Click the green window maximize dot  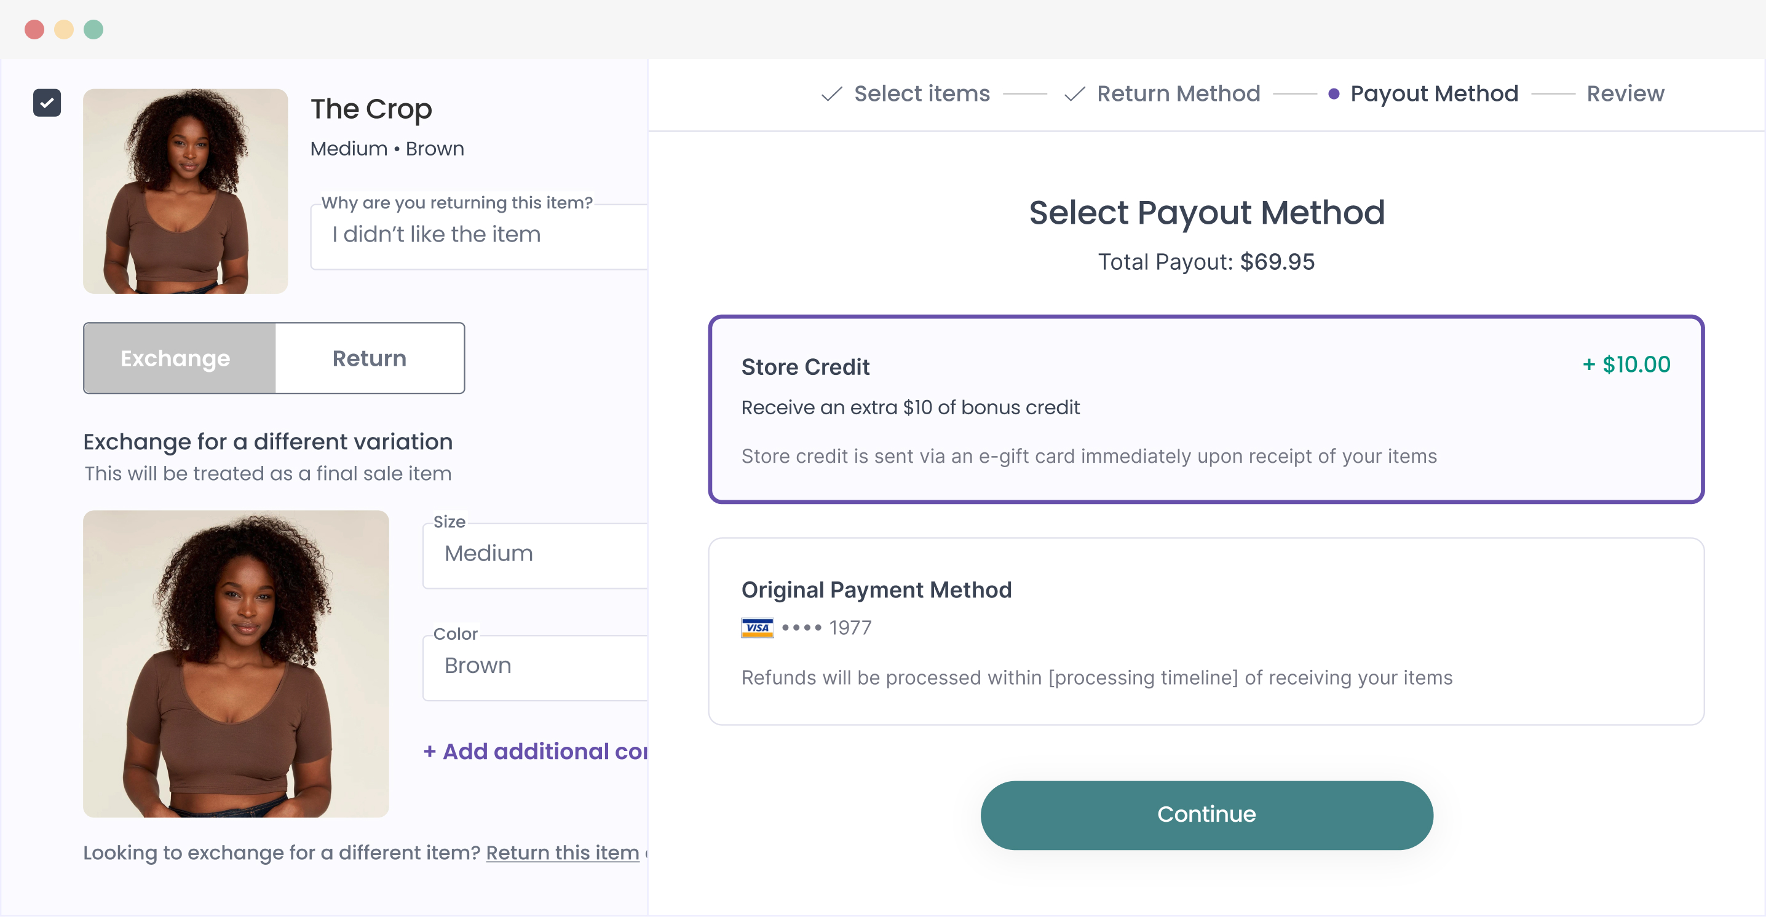click(93, 30)
